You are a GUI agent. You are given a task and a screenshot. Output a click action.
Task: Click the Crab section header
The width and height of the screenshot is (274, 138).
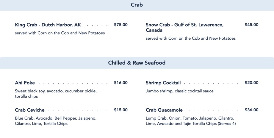(137, 5)
